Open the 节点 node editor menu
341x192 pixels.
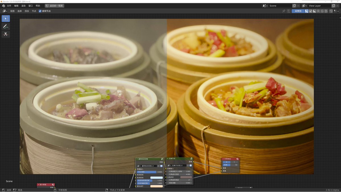[x=34, y=11]
